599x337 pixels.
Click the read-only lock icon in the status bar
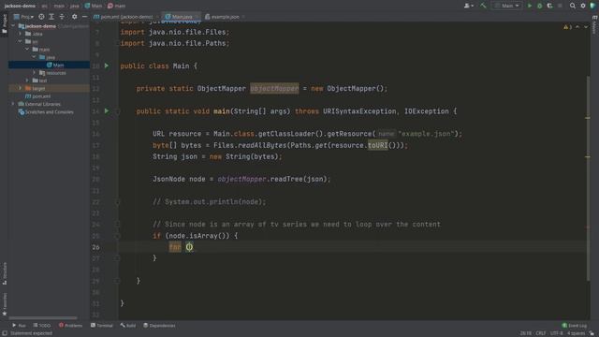[592, 333]
